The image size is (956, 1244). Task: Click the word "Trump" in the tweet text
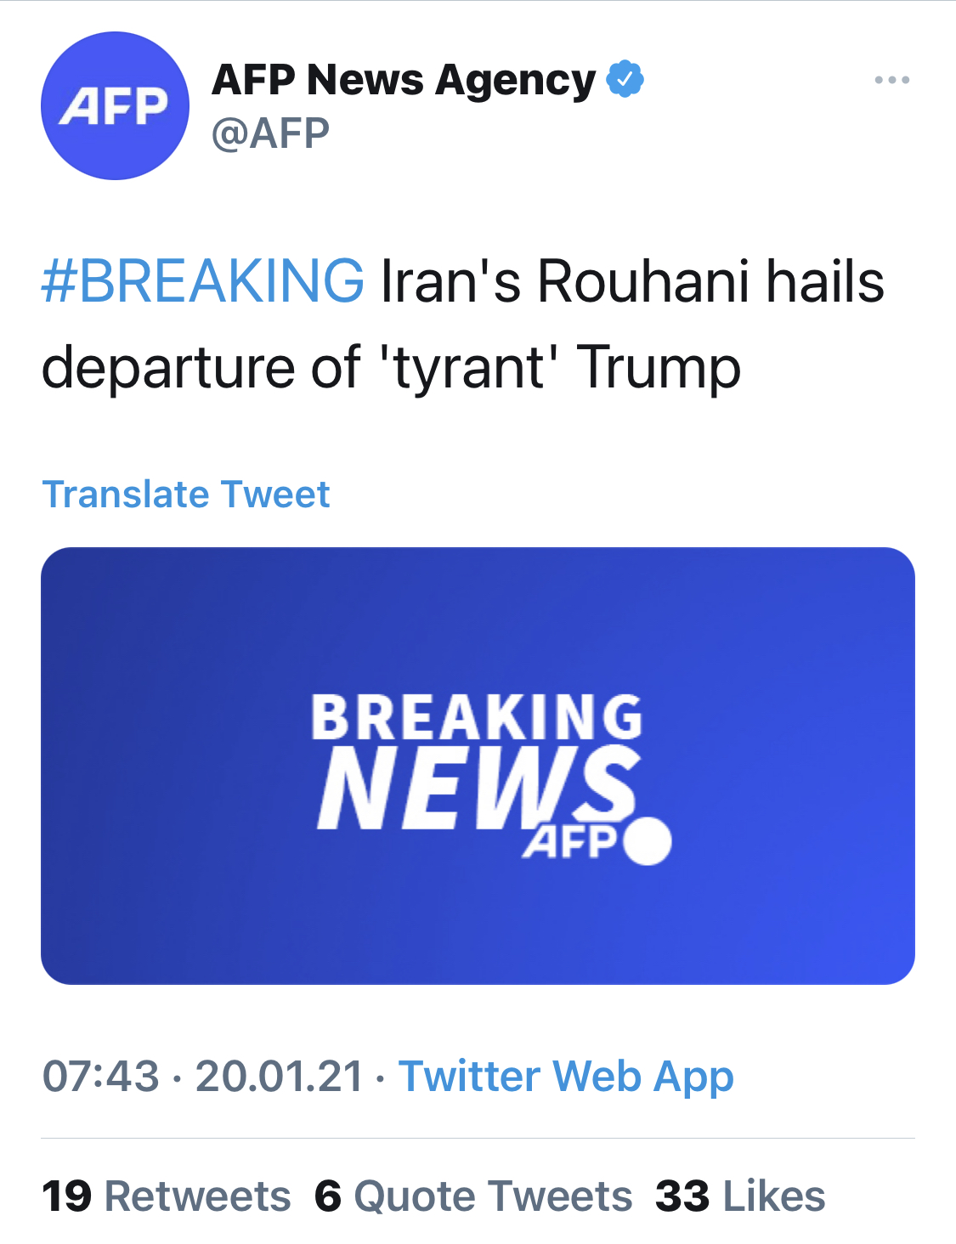coord(659,368)
